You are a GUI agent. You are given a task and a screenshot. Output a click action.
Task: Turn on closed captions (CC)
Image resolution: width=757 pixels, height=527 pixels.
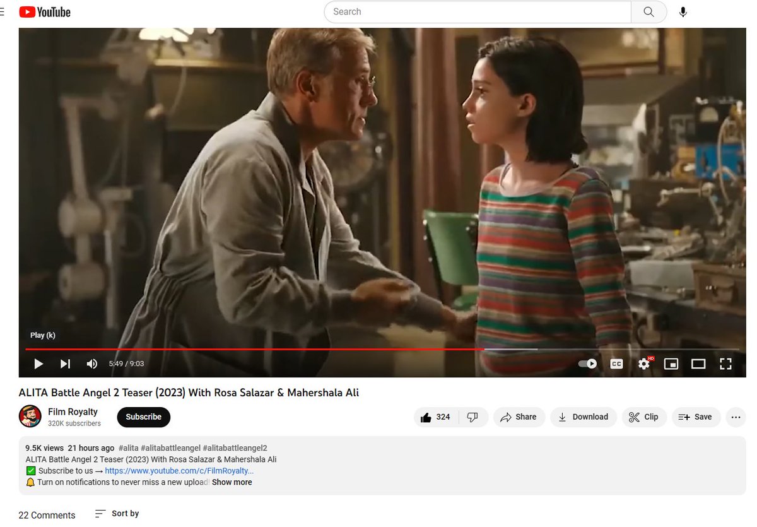[616, 364]
